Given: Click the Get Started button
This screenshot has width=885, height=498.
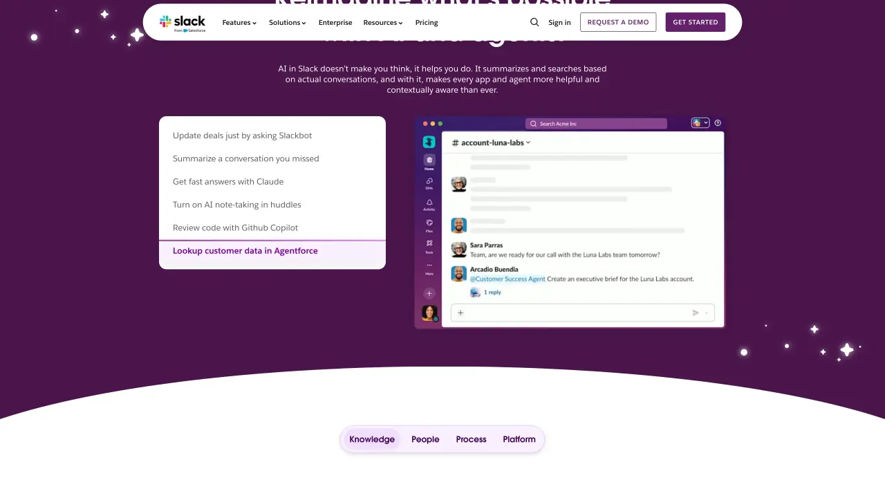Looking at the screenshot, I should tap(696, 22).
